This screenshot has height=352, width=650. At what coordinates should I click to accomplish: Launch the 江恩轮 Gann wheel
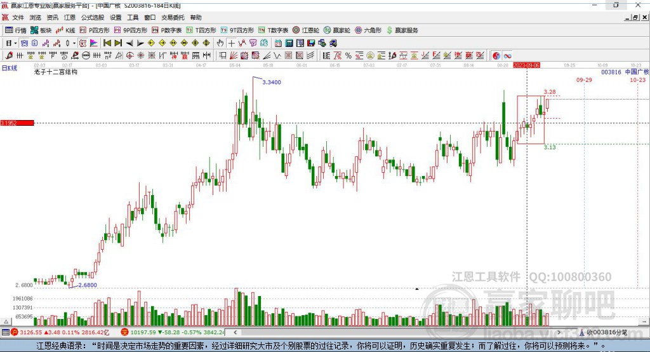coord(305,30)
